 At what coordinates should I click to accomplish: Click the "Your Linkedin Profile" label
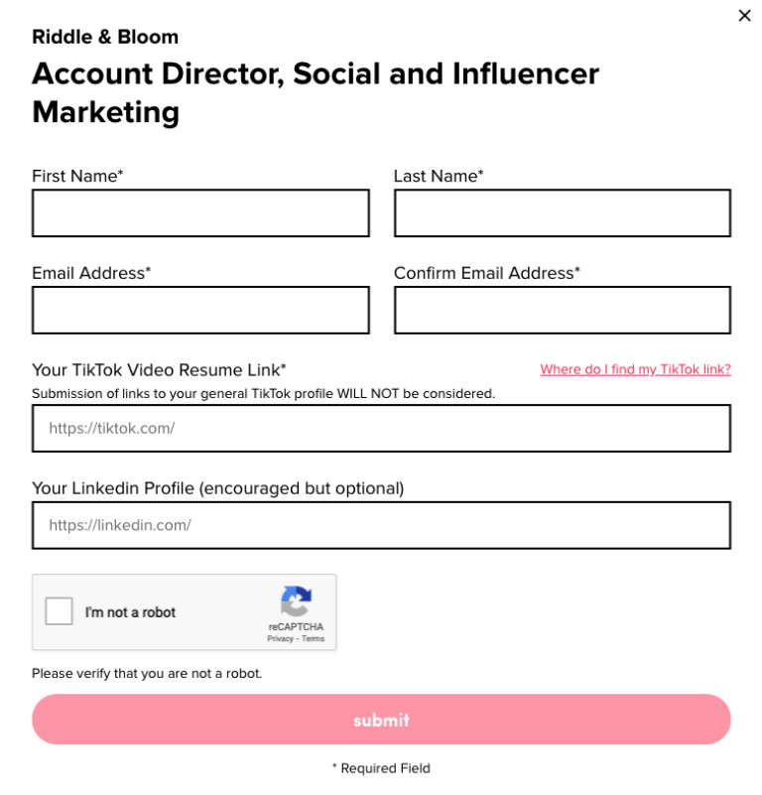pos(217,488)
